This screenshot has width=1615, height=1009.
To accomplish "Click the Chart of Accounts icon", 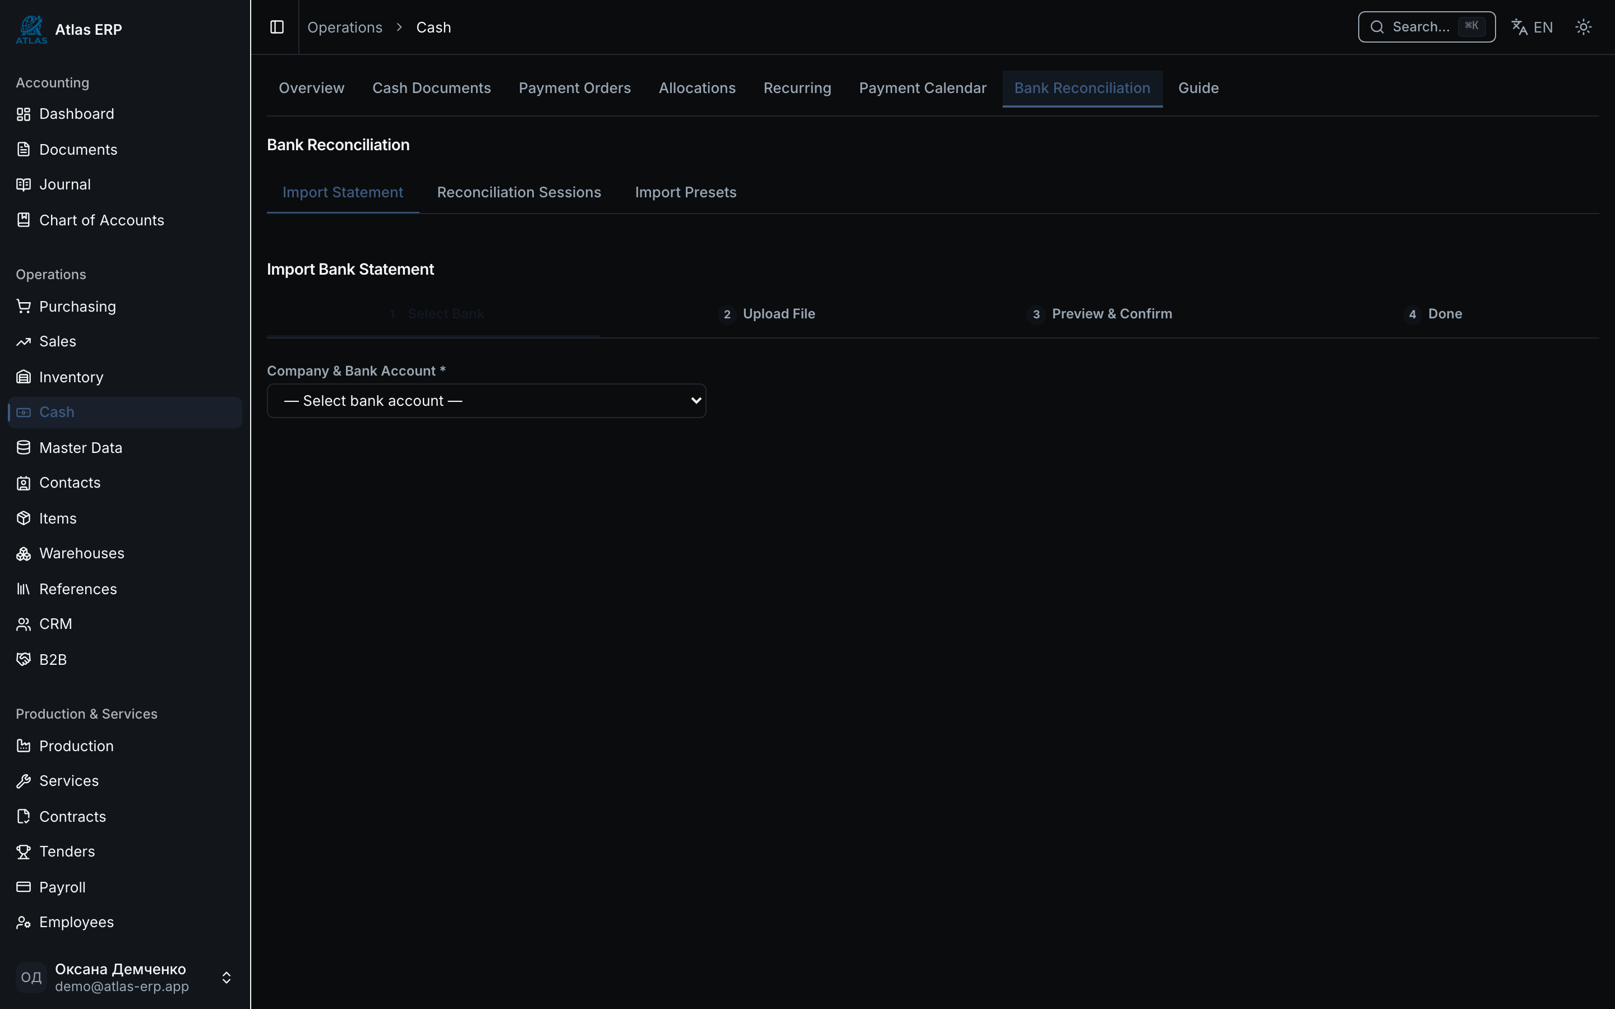I will 24,220.
